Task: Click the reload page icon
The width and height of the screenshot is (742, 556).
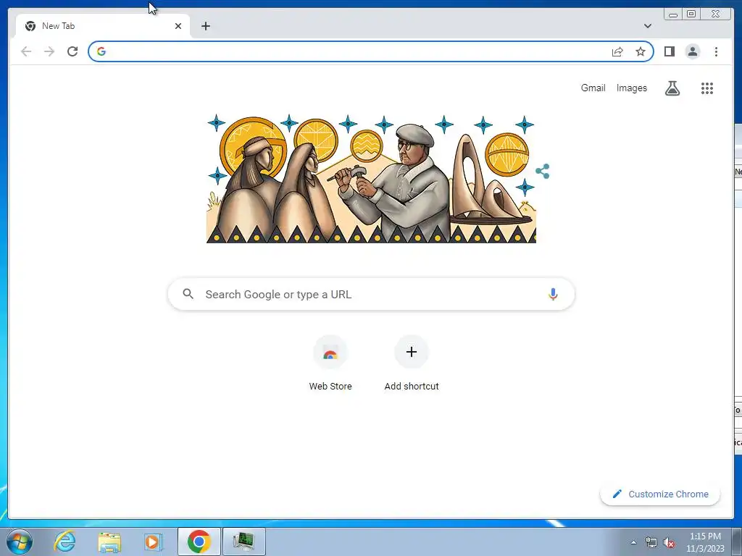Action: (72, 51)
